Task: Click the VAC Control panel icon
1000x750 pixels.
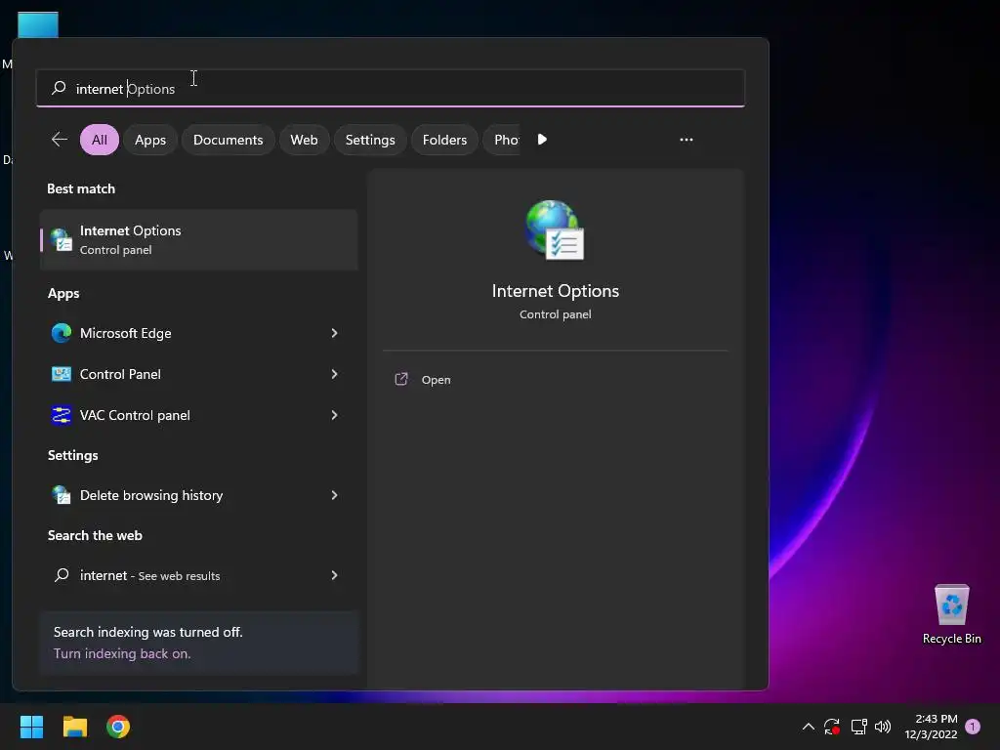Action: (x=62, y=415)
